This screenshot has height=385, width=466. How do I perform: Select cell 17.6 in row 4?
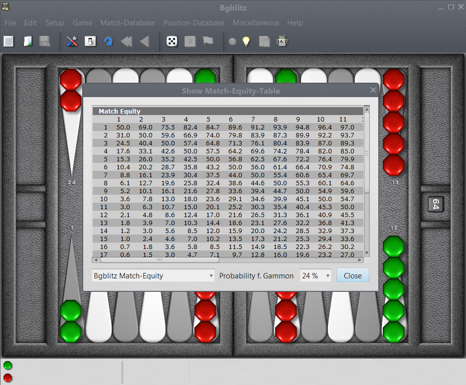(123, 151)
